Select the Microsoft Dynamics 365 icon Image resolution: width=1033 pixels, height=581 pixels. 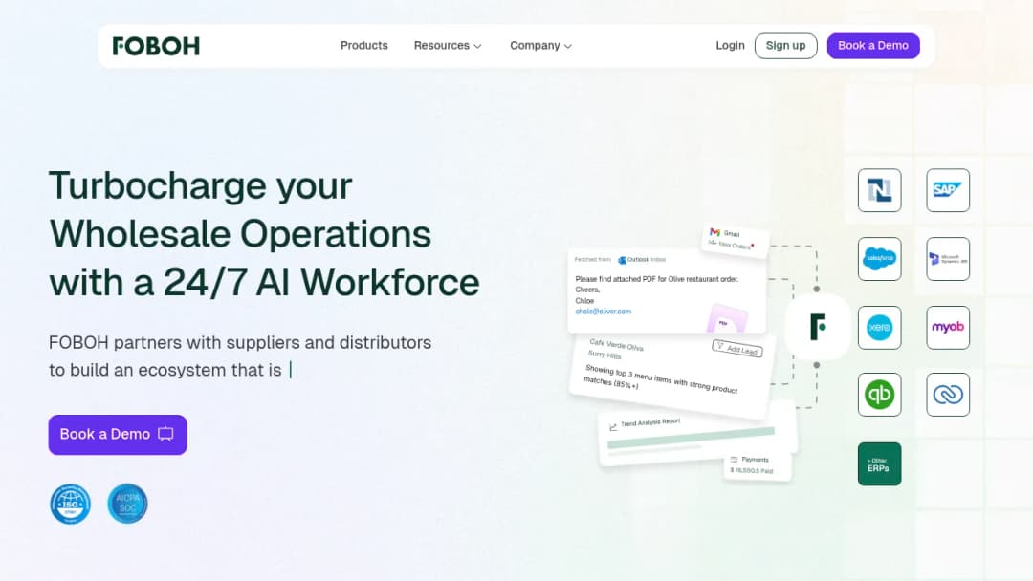(x=948, y=259)
